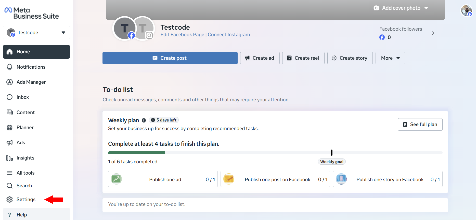Image resolution: width=476 pixels, height=220 pixels.
Task: Open the Testcode account dropdown
Action: [x=36, y=32]
